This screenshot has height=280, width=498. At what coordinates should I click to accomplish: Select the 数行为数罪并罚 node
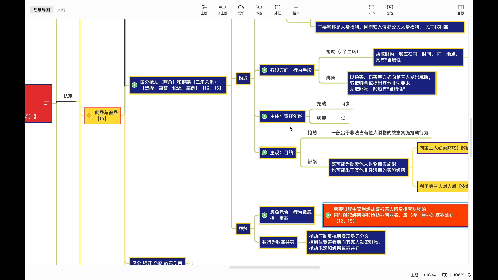(278, 242)
